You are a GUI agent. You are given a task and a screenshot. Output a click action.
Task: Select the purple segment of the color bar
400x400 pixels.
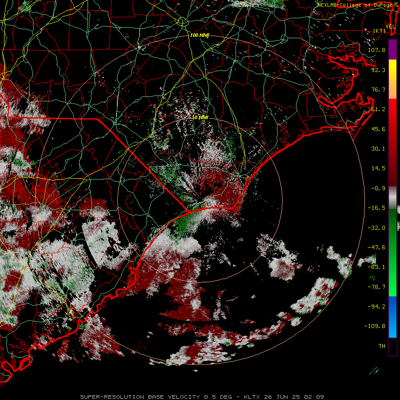(392, 49)
